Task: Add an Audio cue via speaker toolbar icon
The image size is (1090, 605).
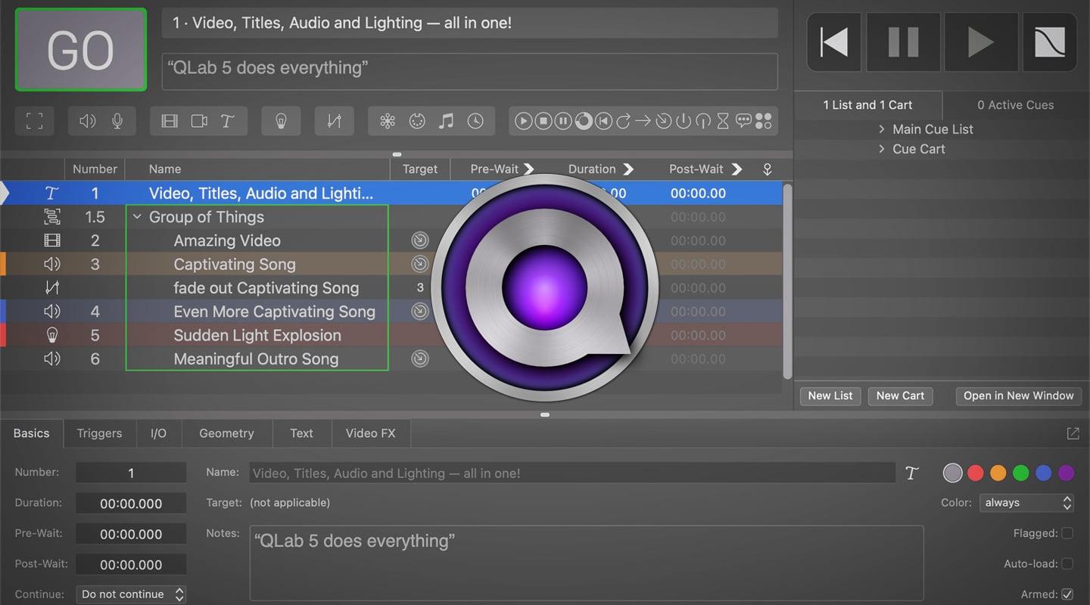Action: click(x=88, y=121)
